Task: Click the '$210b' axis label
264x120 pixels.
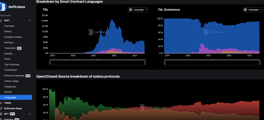Action: point(45,16)
